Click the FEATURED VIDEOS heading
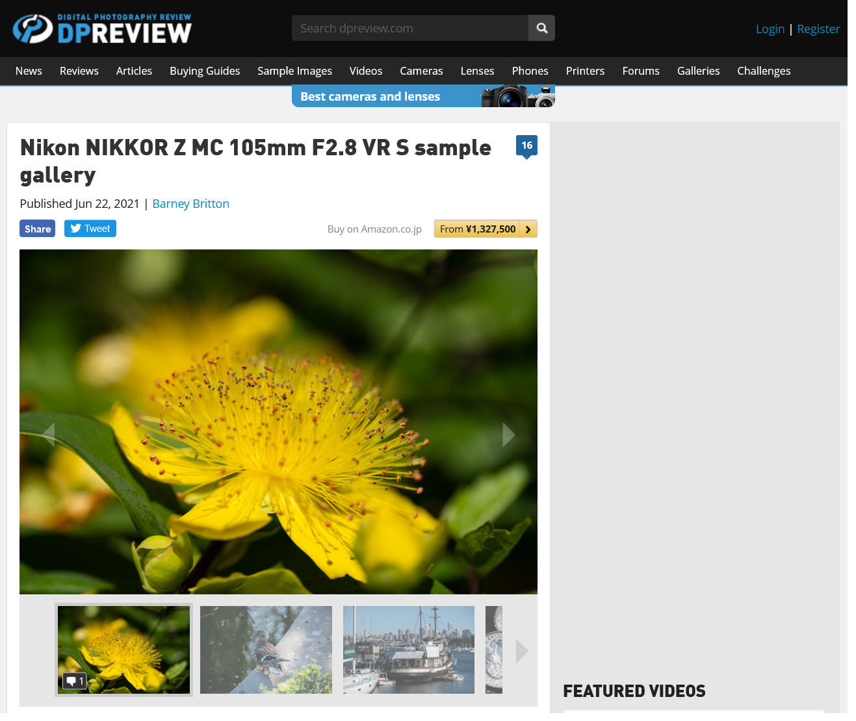Viewport: 856px width, 721px height. tap(634, 691)
